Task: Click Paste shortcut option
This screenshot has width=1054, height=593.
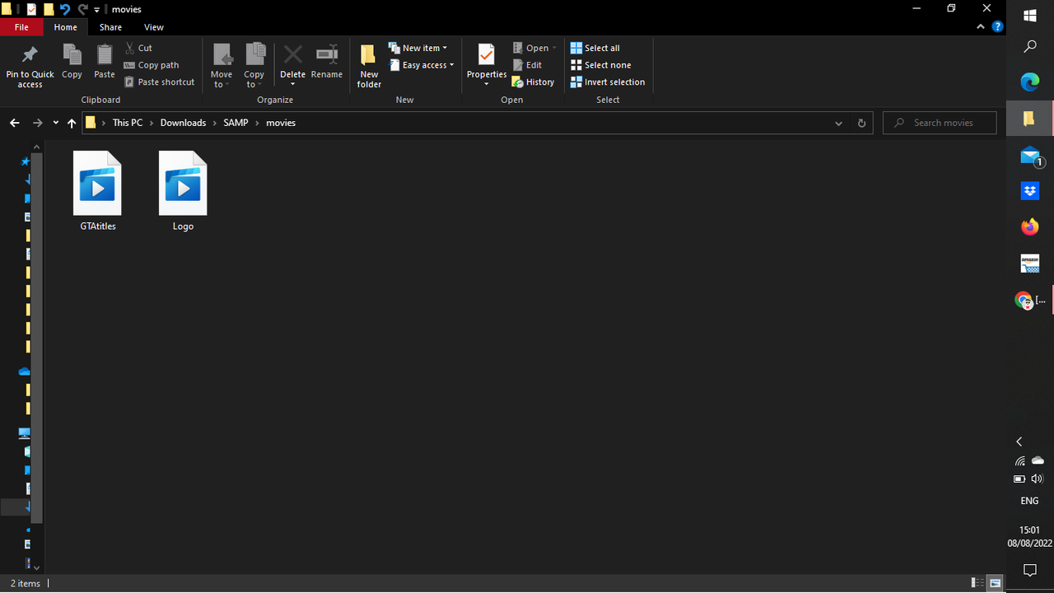Action: [x=160, y=82]
